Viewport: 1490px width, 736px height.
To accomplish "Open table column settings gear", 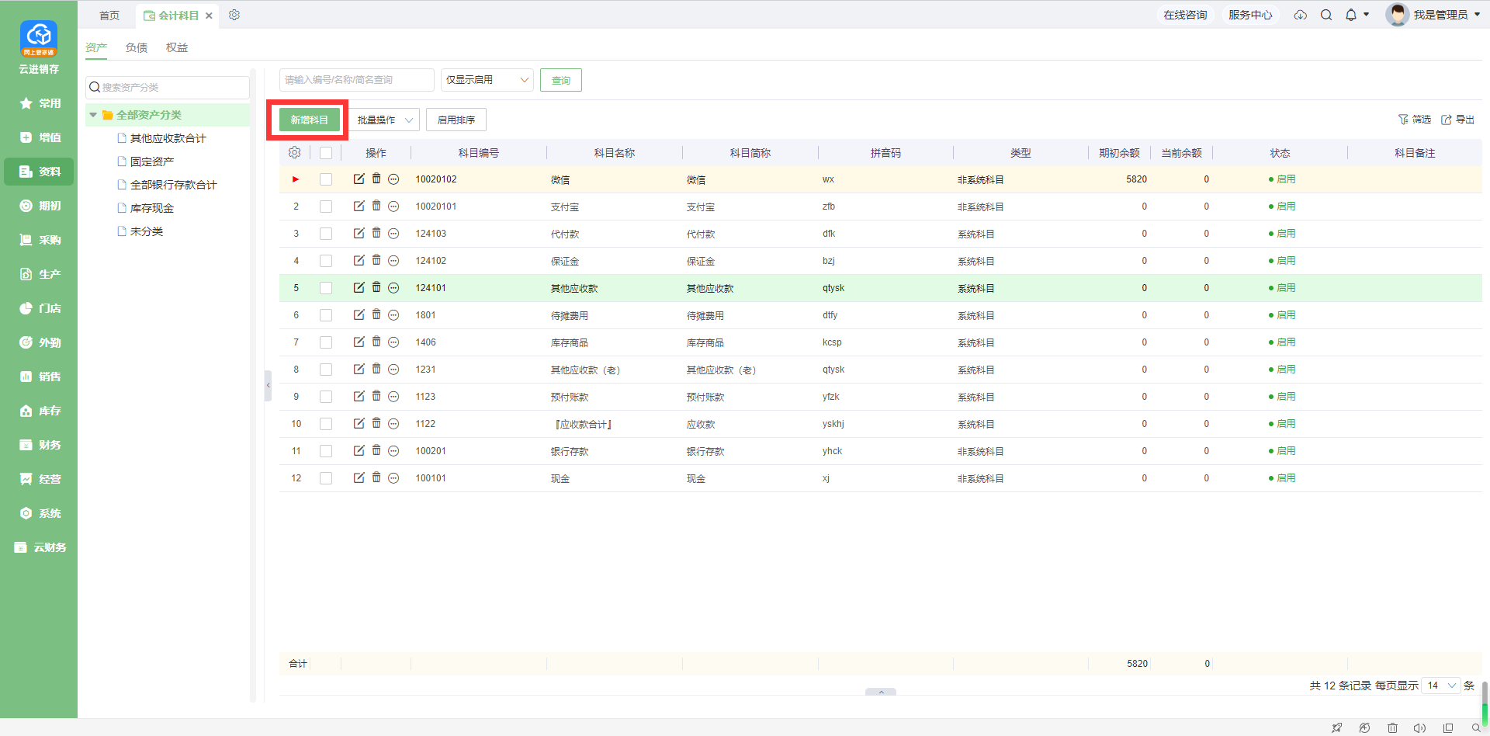I will tap(294, 153).
